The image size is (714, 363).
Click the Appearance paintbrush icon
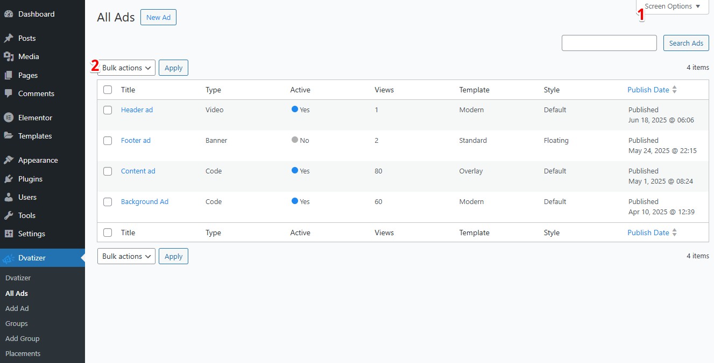coord(9,160)
